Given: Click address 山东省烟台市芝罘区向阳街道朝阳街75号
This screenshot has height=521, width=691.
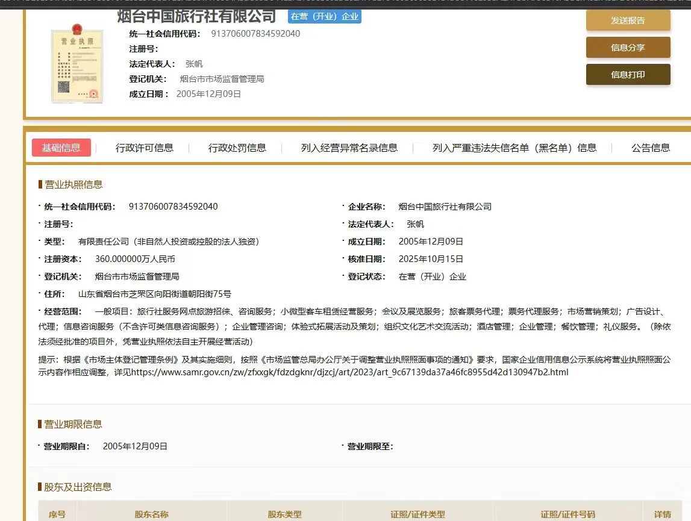Looking at the screenshot, I should pyautogui.click(x=155, y=294).
